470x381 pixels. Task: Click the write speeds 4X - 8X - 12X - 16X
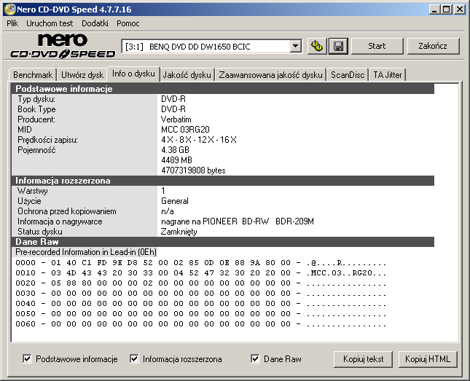(x=199, y=140)
